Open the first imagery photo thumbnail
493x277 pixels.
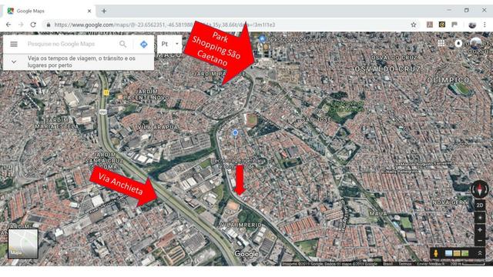[448, 253]
